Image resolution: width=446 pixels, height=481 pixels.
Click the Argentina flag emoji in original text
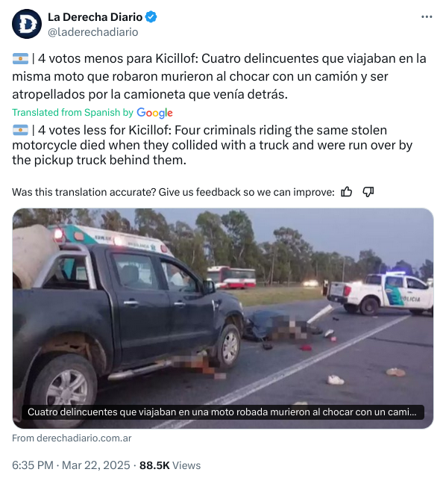pos(20,58)
